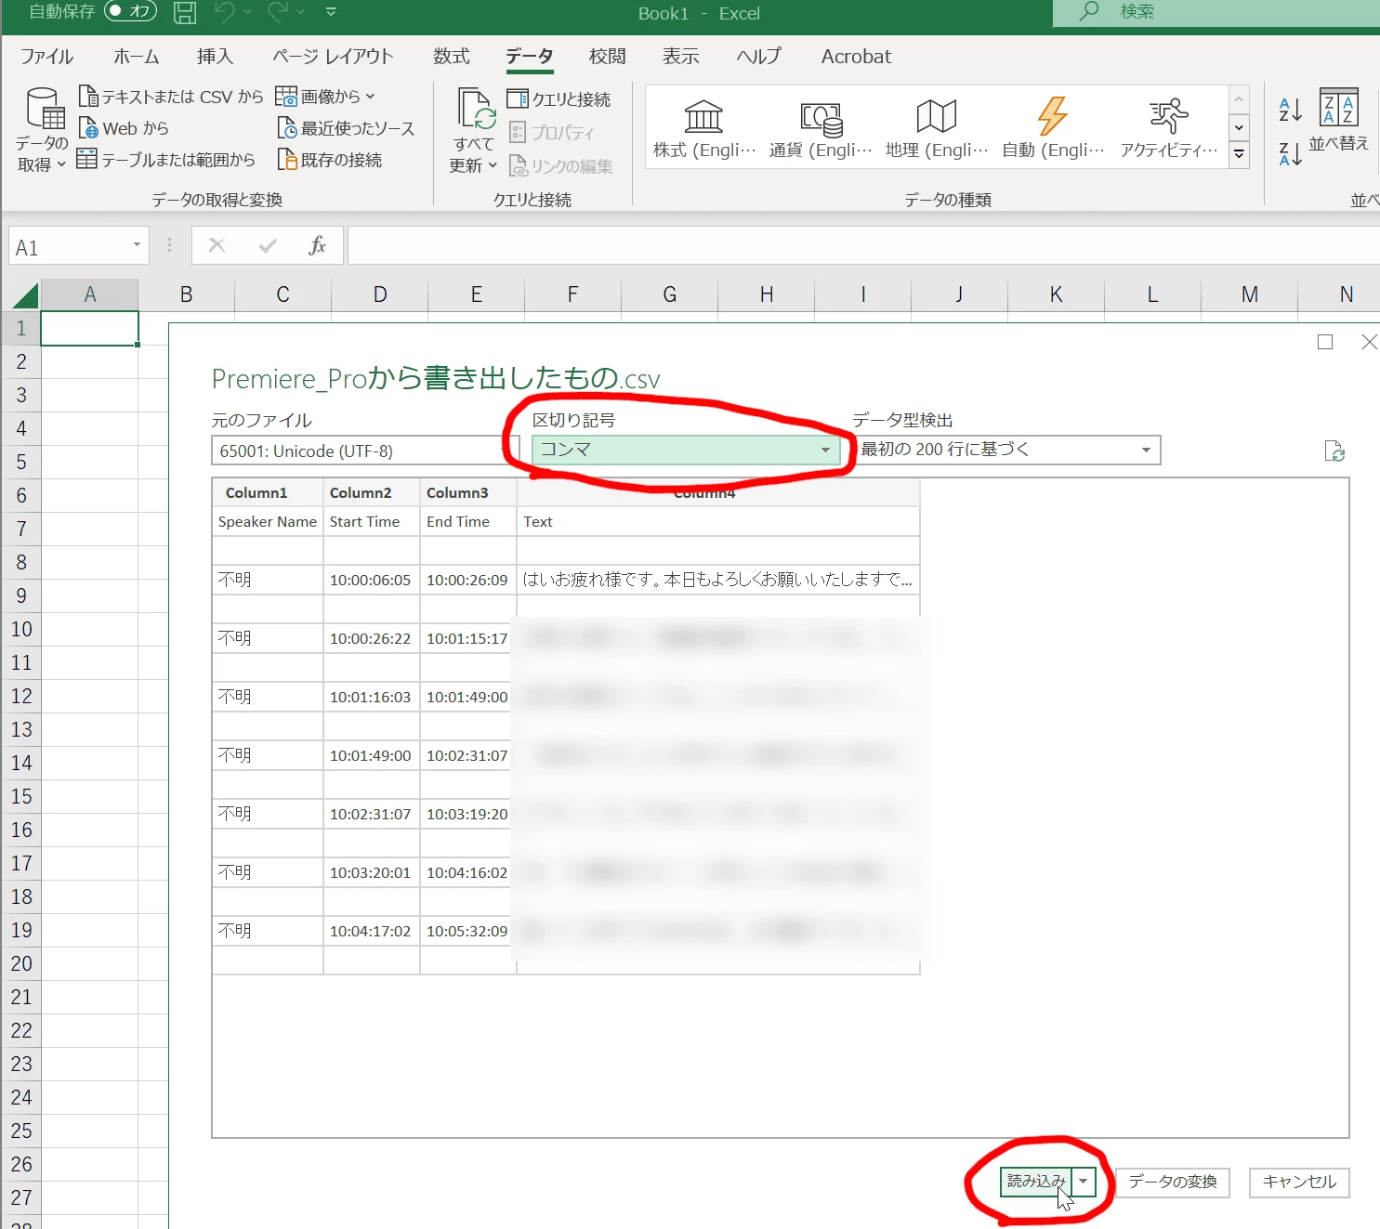Viewport: 1380px width, 1229px height.
Task: Open the 画像から dropdown
Action: 325,97
